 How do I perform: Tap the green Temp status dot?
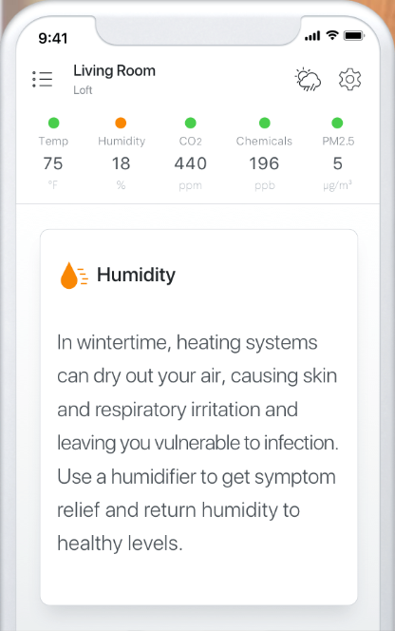[53, 123]
